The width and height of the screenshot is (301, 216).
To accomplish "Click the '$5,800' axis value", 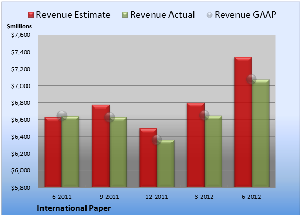I will point(20,187).
